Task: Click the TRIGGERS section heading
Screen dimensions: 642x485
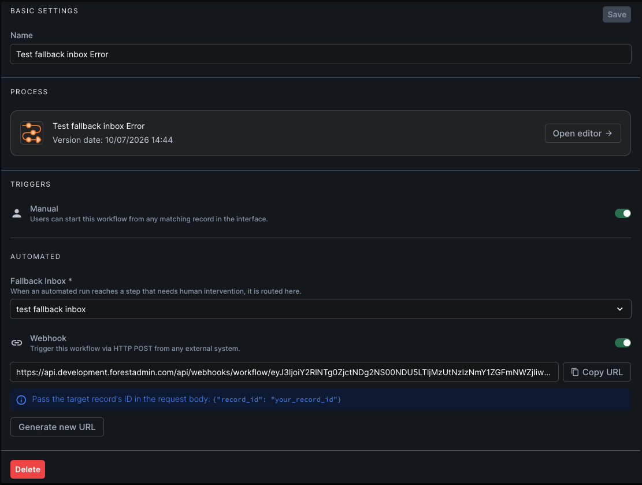Action: click(31, 184)
